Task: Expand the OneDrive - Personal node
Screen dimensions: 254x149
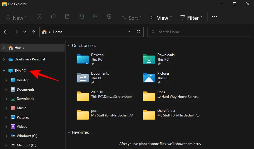Action: click(4, 59)
